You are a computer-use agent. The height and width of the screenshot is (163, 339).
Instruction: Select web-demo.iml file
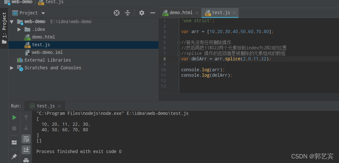point(47,52)
